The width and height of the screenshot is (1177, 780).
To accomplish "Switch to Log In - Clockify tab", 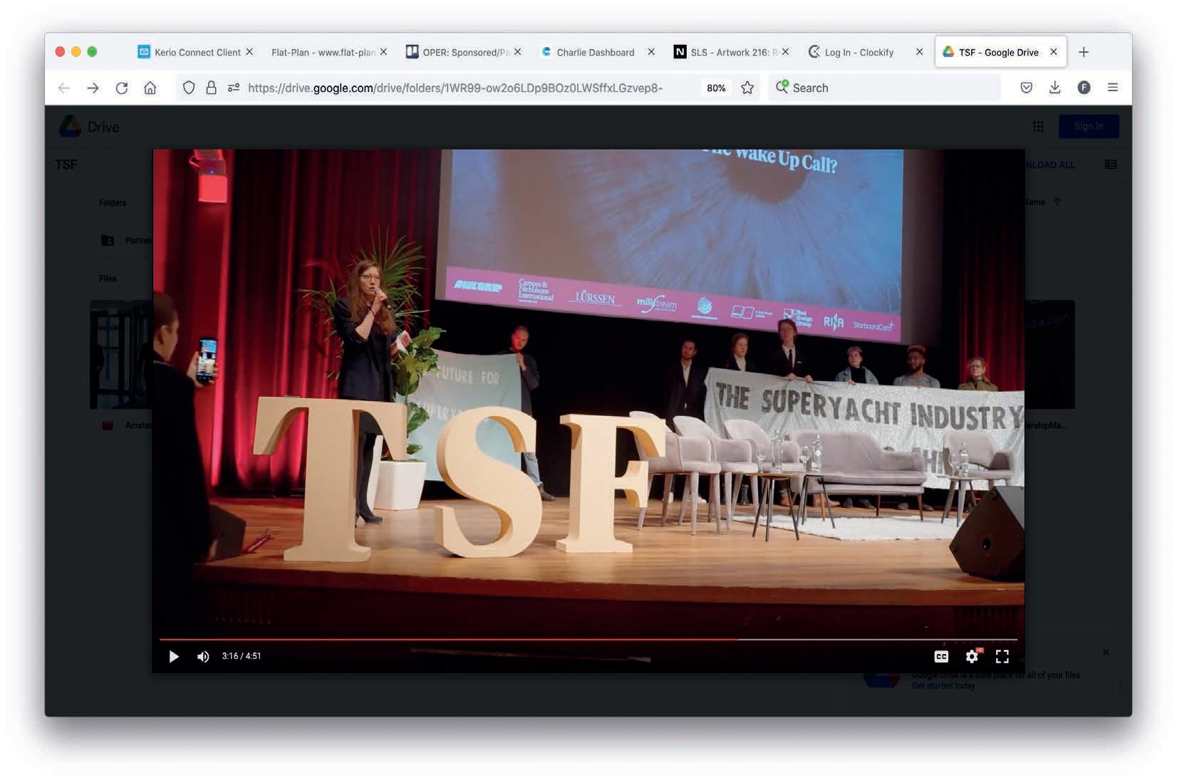I will [859, 52].
